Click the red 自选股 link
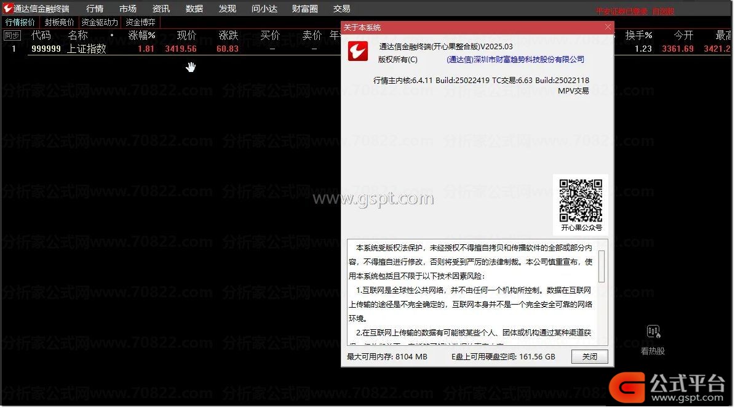 [663, 11]
